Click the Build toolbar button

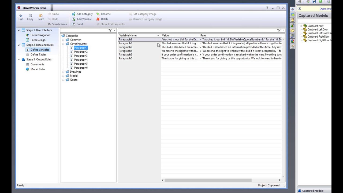[x=77, y=24]
